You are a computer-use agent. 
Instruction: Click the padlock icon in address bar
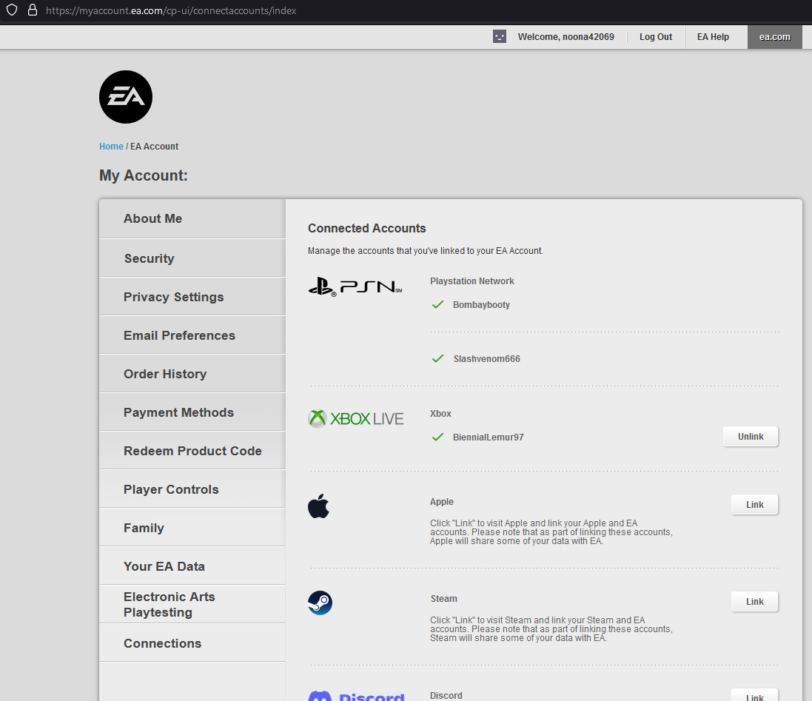(x=32, y=10)
